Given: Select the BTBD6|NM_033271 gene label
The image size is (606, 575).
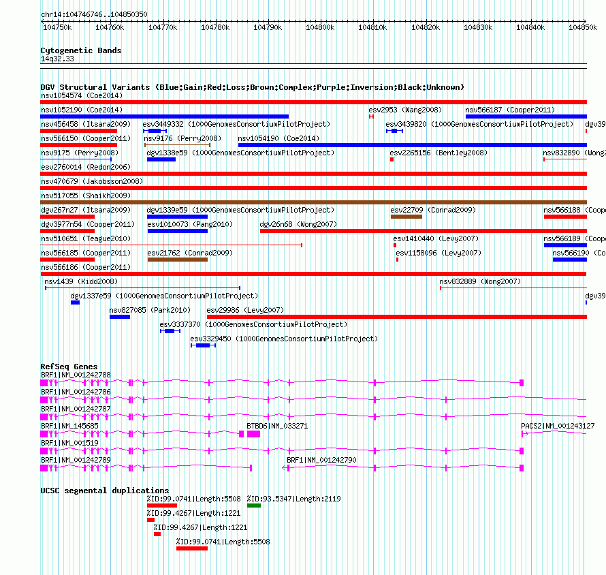Looking at the screenshot, I should (278, 426).
